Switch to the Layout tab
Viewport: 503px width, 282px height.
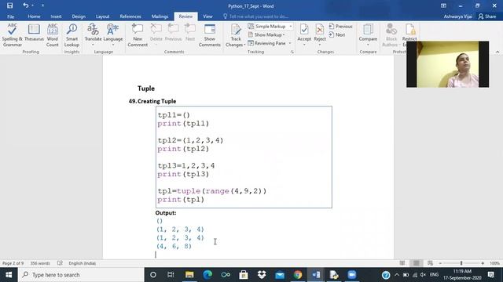click(x=102, y=16)
